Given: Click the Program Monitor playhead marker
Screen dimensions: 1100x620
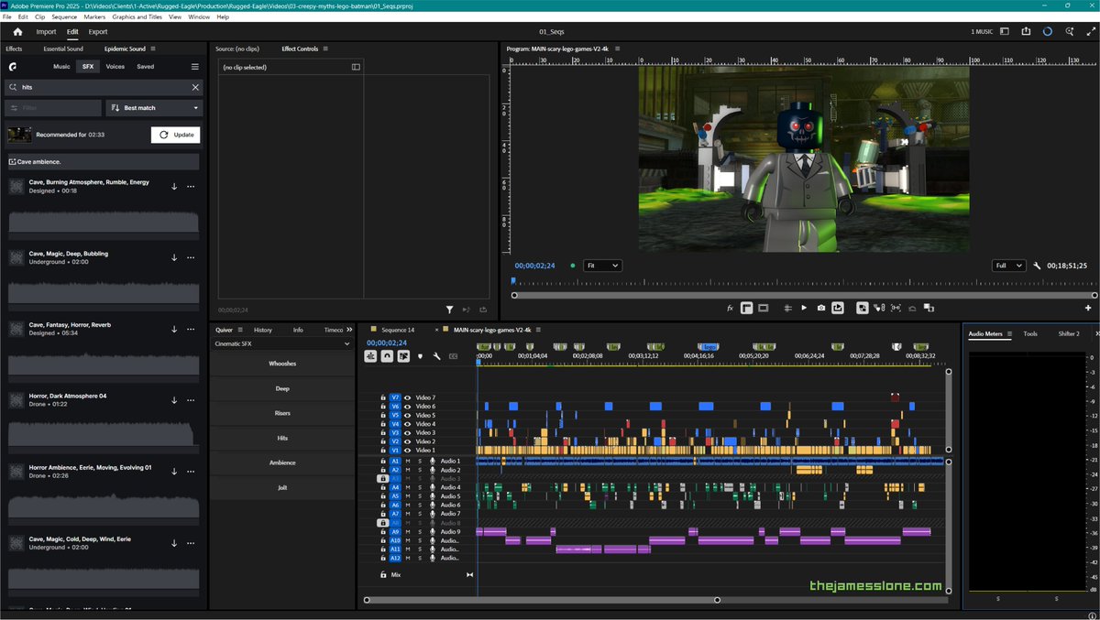Looking at the screenshot, I should (513, 281).
